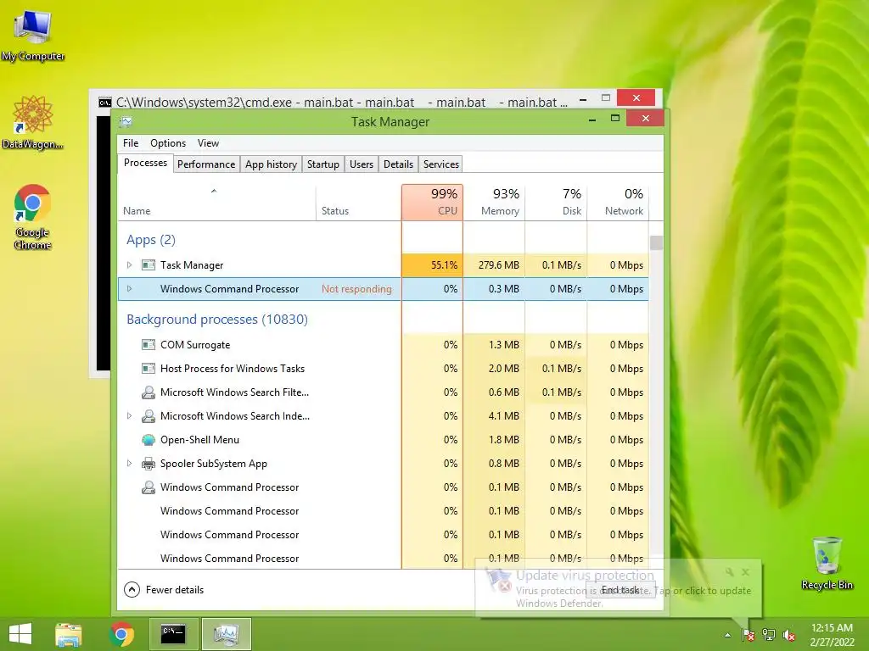Image resolution: width=869 pixels, height=651 pixels.
Task: Click the network tray icon
Action: click(x=769, y=635)
